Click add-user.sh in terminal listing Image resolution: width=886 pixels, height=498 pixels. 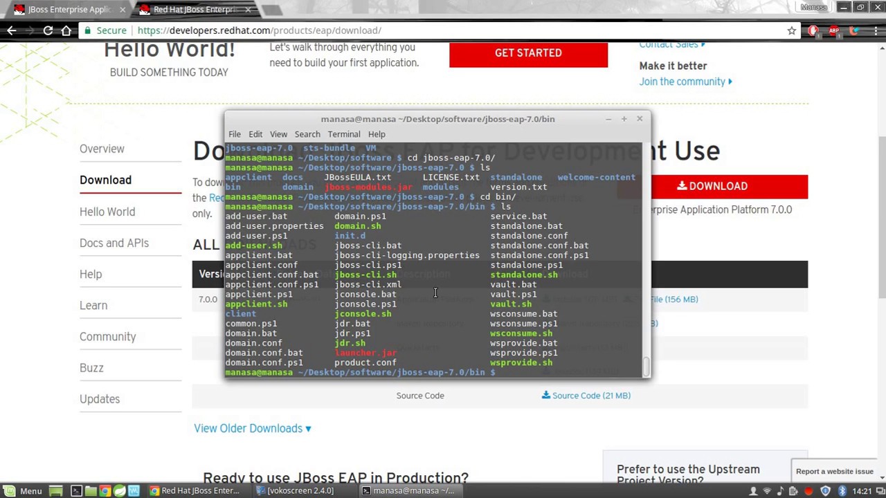coord(253,246)
